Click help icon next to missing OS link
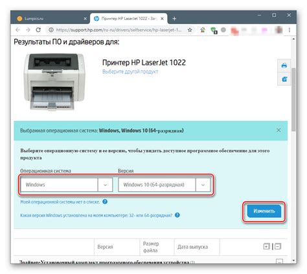This screenshot has height=274, width=307. [x=105, y=202]
